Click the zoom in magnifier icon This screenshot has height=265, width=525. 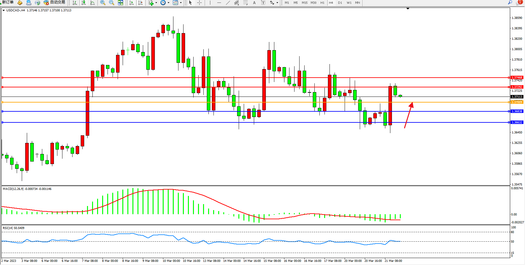102,3
